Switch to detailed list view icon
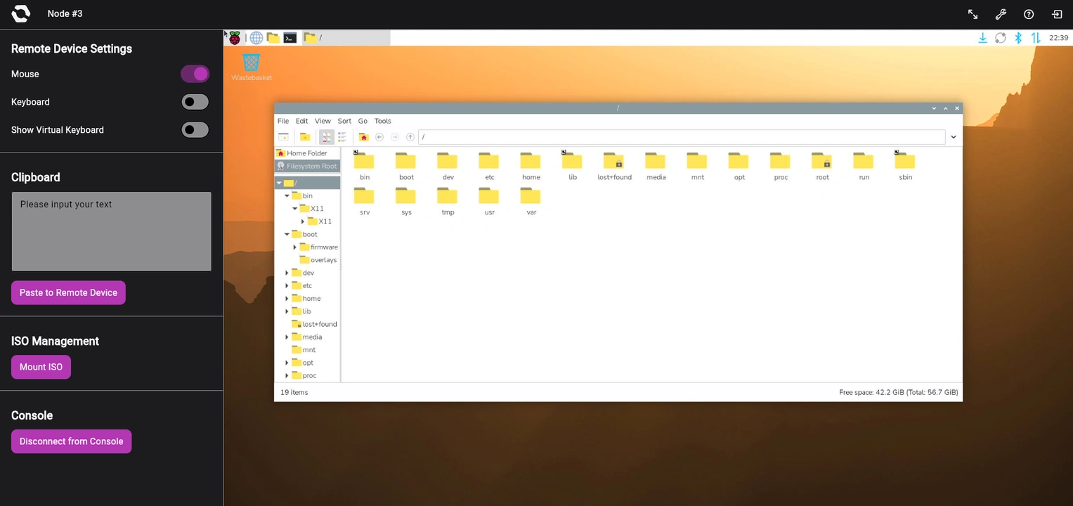 [x=342, y=137]
